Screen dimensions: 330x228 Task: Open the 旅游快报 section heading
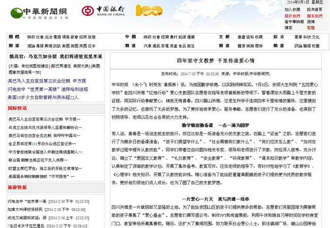point(17,187)
